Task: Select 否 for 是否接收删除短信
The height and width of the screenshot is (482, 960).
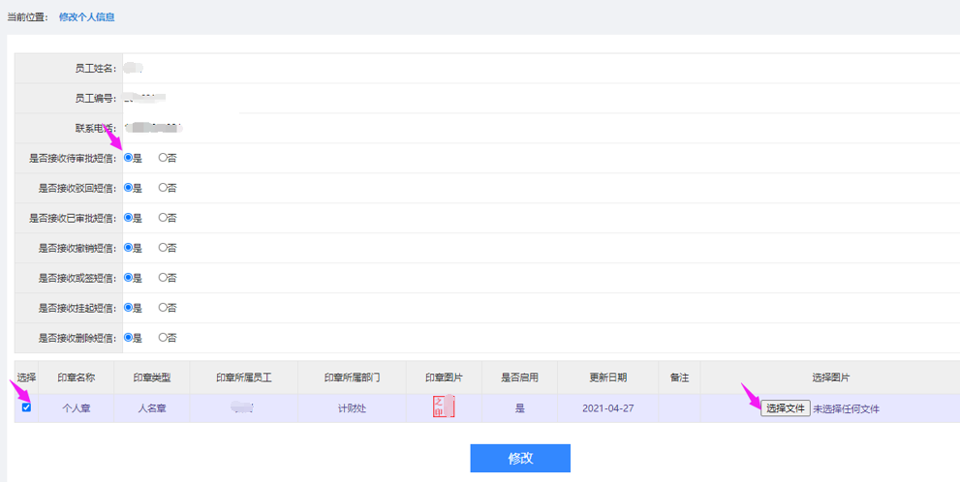Action: [x=163, y=338]
